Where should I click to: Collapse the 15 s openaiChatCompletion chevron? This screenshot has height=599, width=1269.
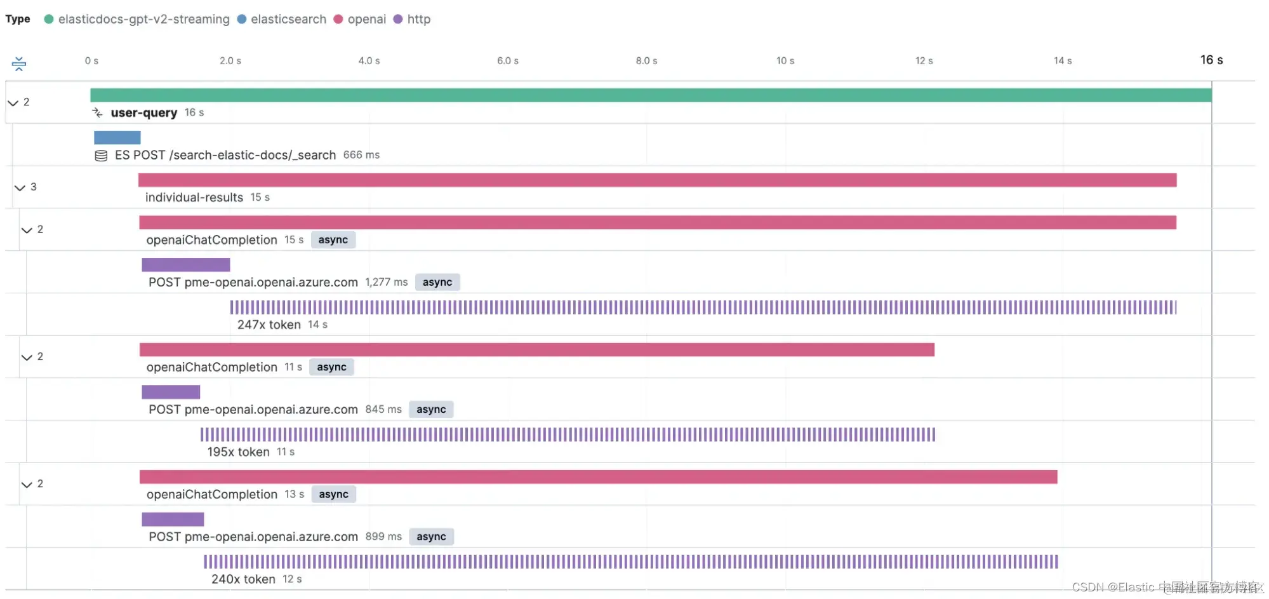27,230
